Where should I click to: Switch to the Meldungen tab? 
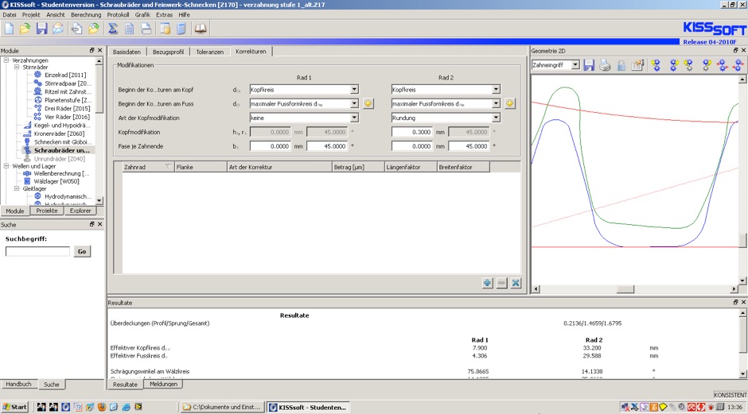[163, 384]
